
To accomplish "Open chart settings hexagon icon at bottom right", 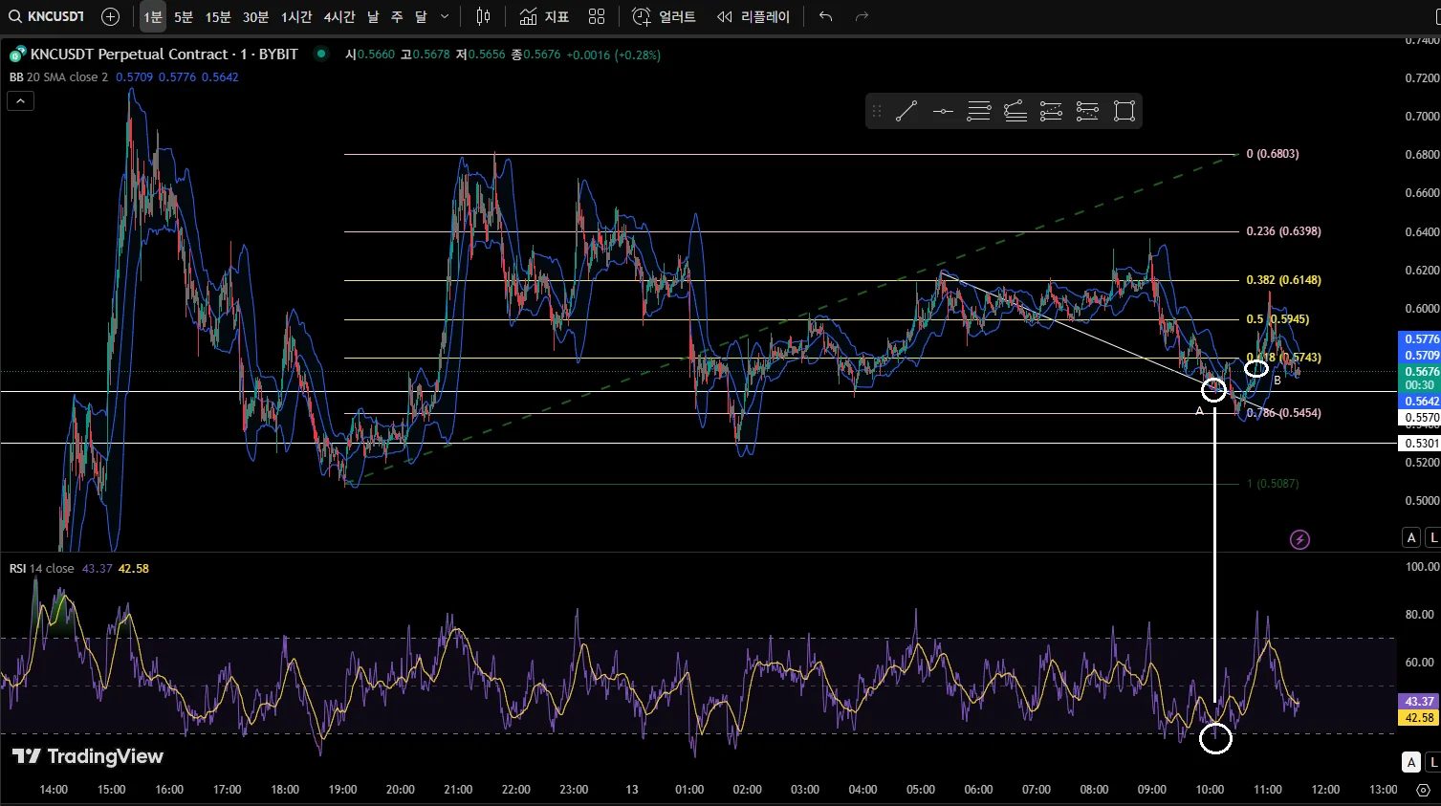I will point(1423,790).
